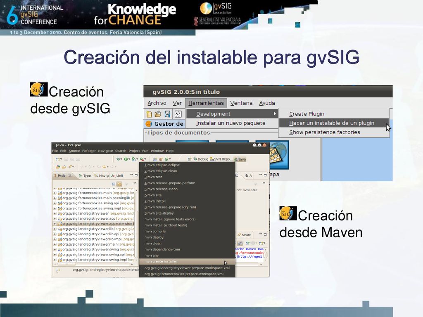Switch to SVN Repo perspective in Eclipse
The width and height of the screenshot is (423, 317).
[x=221, y=159]
